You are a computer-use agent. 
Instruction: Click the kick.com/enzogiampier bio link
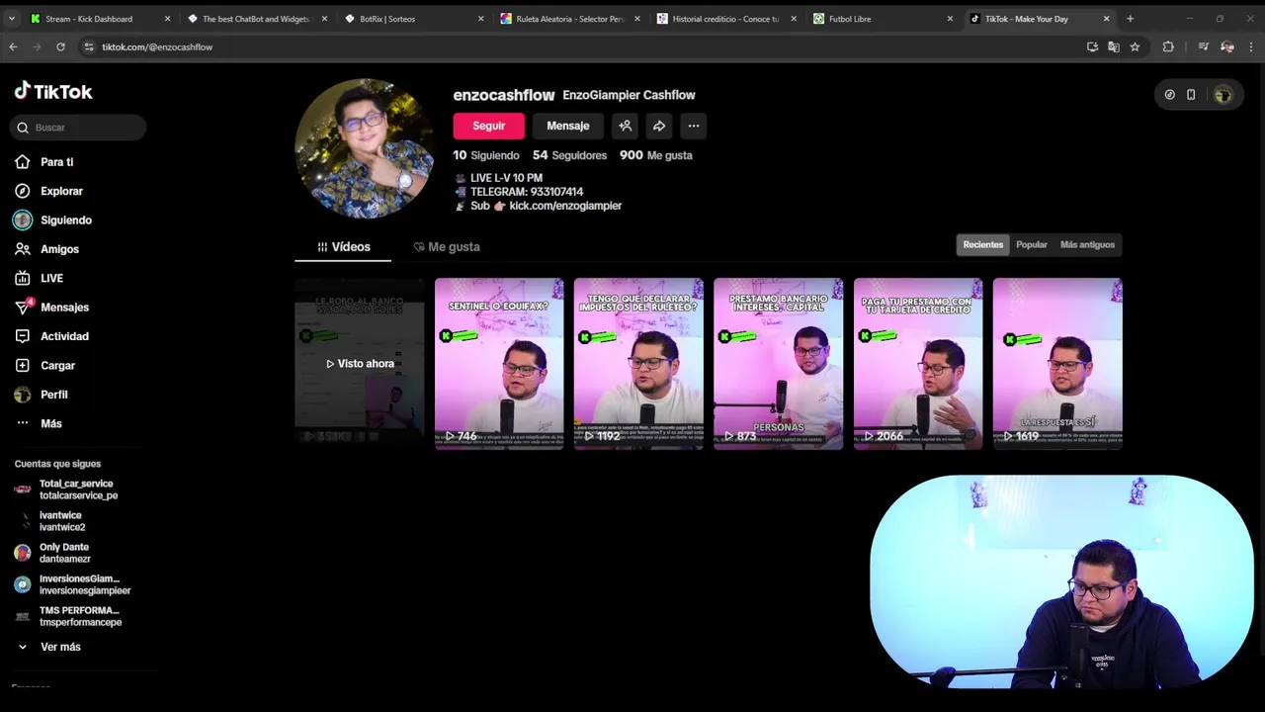pyautogui.click(x=565, y=206)
